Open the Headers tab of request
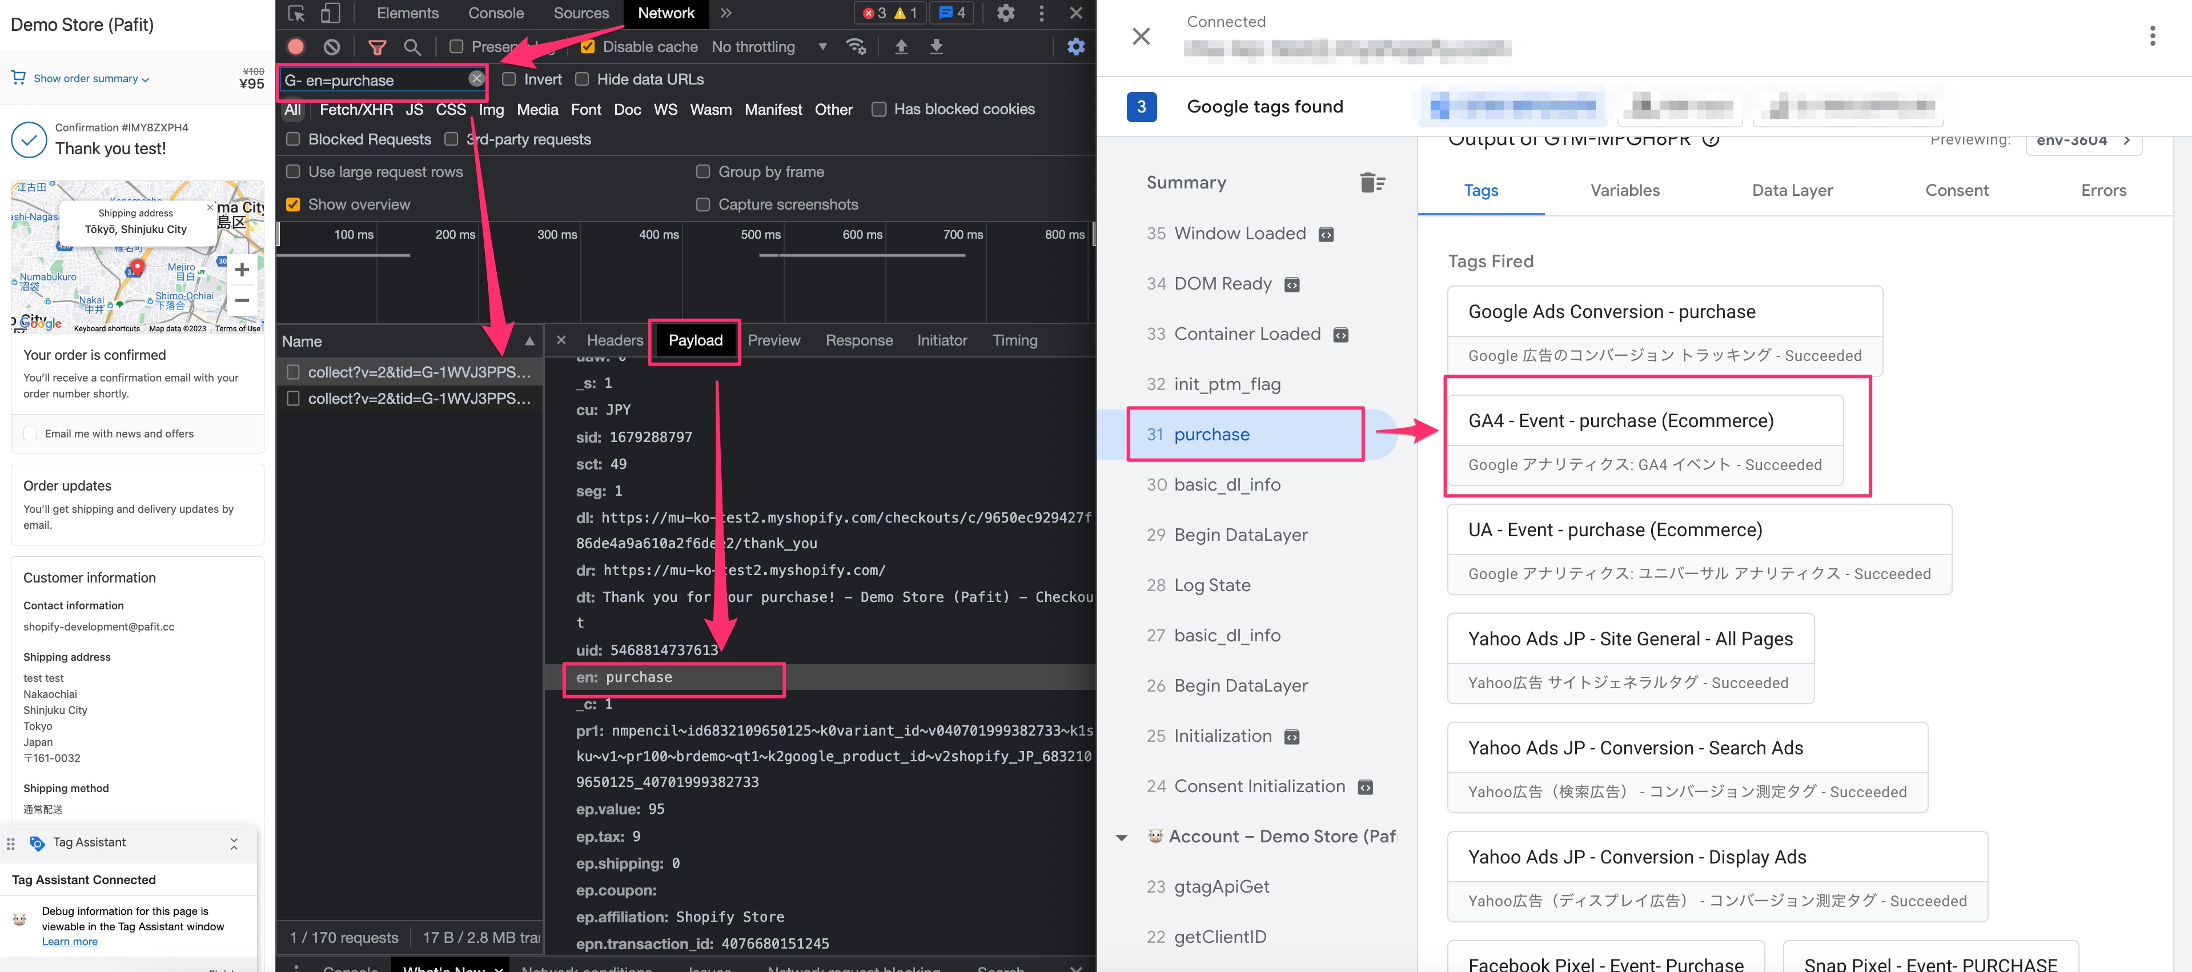 coord(615,340)
